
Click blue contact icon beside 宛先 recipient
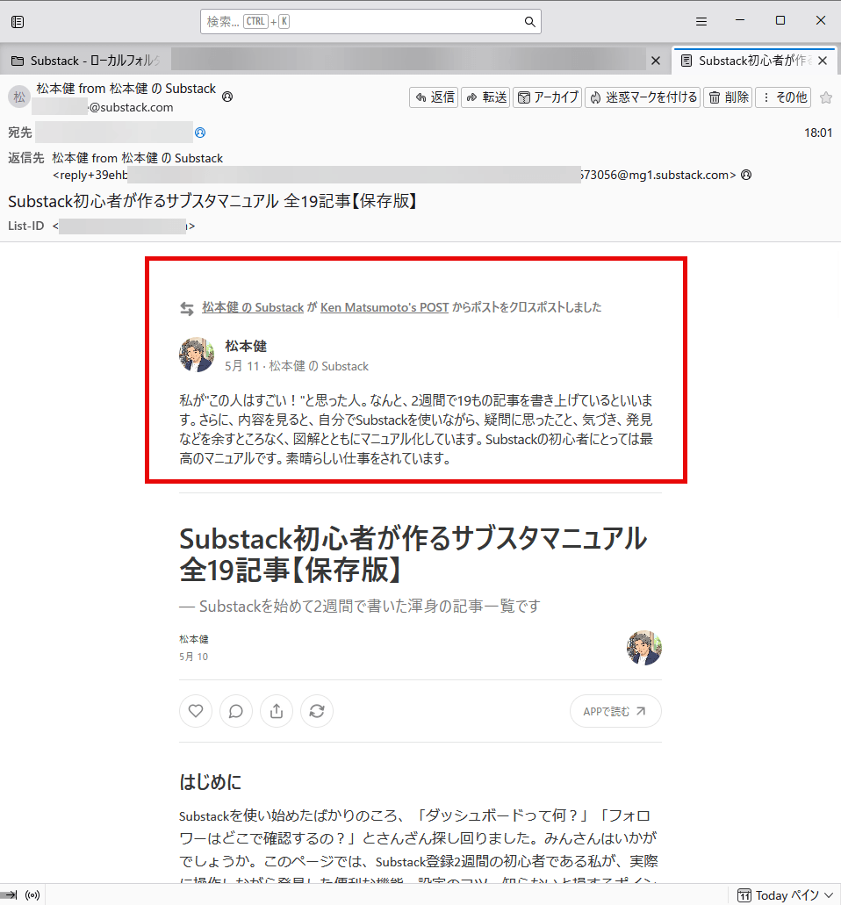point(200,133)
